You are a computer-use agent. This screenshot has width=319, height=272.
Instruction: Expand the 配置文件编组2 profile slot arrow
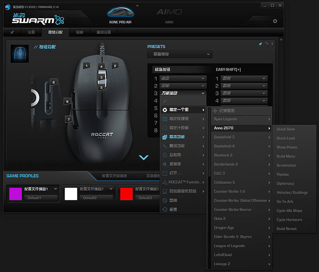coord(111,189)
